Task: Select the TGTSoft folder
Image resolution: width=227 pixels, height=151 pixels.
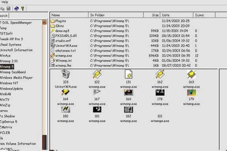Action: 6,33
